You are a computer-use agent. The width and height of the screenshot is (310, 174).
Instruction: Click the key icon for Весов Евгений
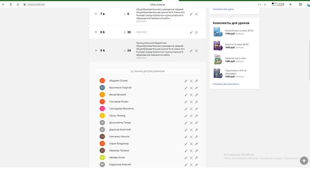(197, 95)
